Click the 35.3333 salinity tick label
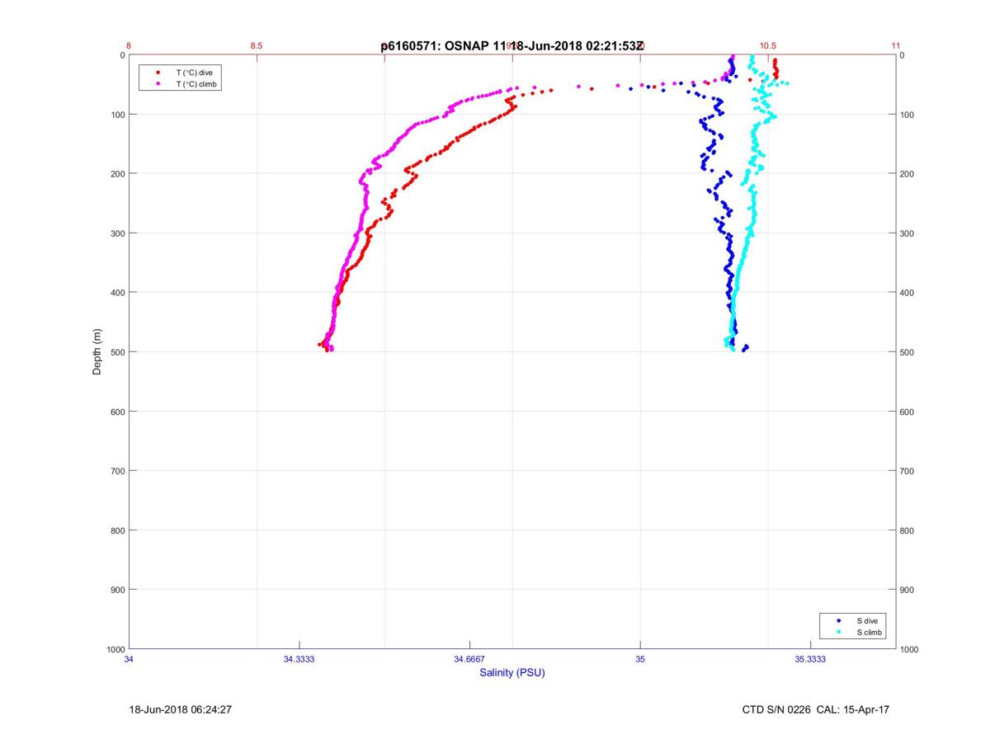Screen dimensions: 990x730 (810, 659)
